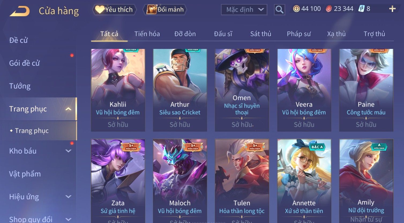Select the Tulen Hỏa thần long tộc skin
The height and width of the screenshot is (223, 404).
[242, 181]
